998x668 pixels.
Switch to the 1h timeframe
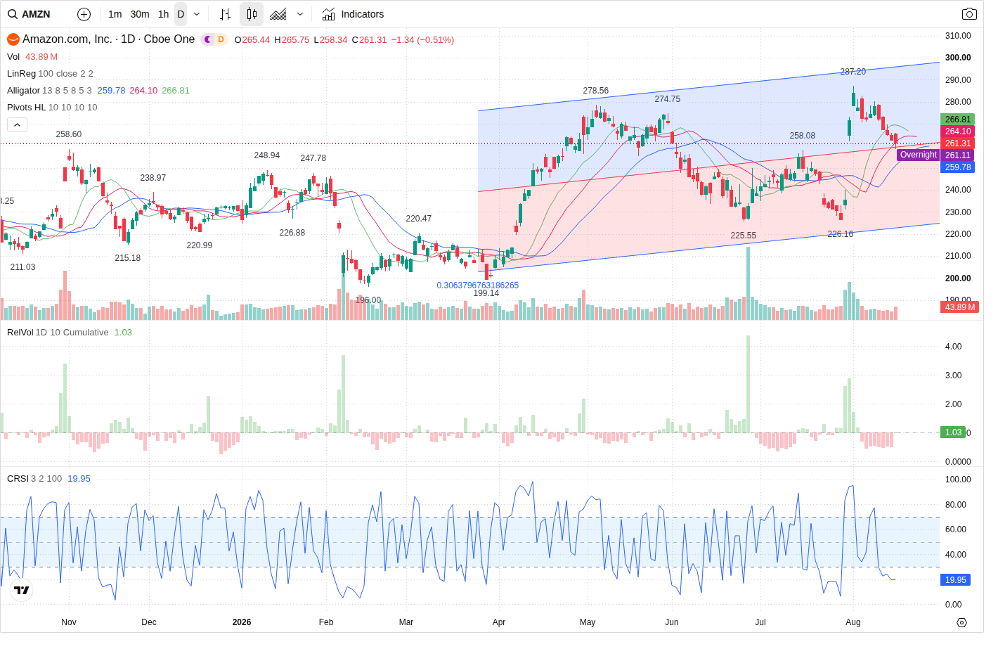(164, 14)
